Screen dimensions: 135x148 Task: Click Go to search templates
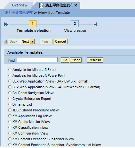tap(65, 60)
